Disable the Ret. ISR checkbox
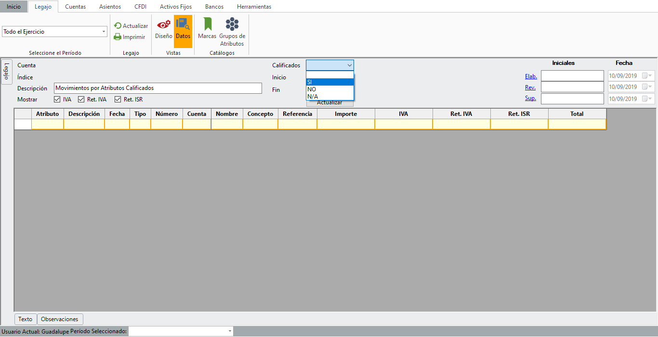Screen dimensions: 658x337 [x=118, y=100]
